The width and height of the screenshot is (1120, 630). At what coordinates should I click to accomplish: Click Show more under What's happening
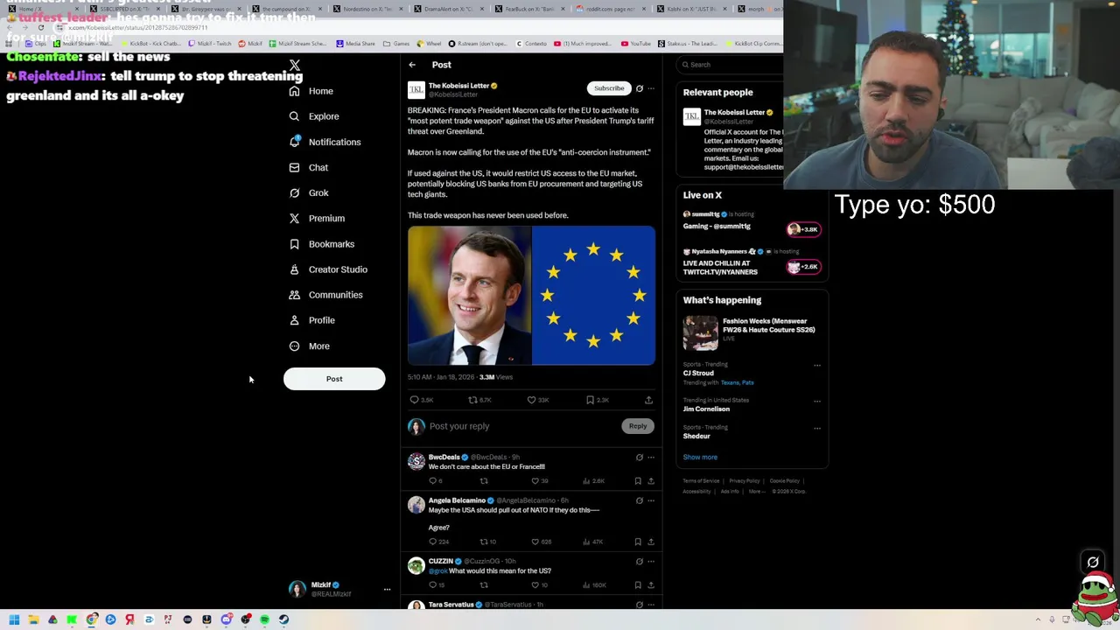pyautogui.click(x=700, y=457)
